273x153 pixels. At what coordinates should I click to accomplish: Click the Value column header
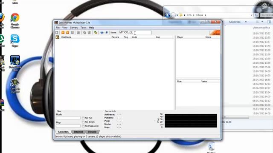pos(204,81)
